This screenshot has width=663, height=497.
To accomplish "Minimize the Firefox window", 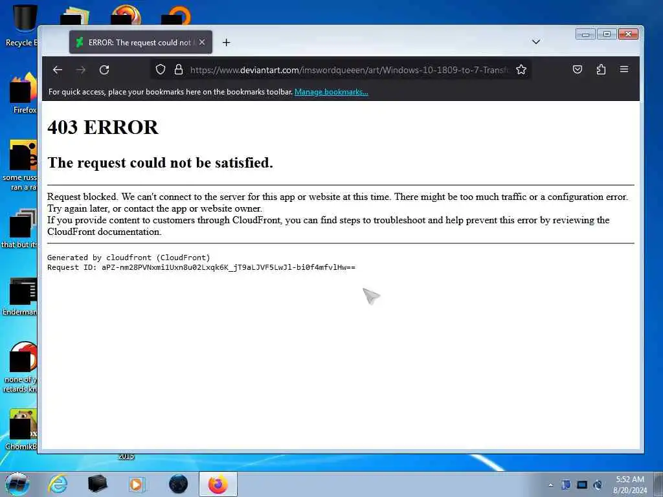I will [585, 34].
